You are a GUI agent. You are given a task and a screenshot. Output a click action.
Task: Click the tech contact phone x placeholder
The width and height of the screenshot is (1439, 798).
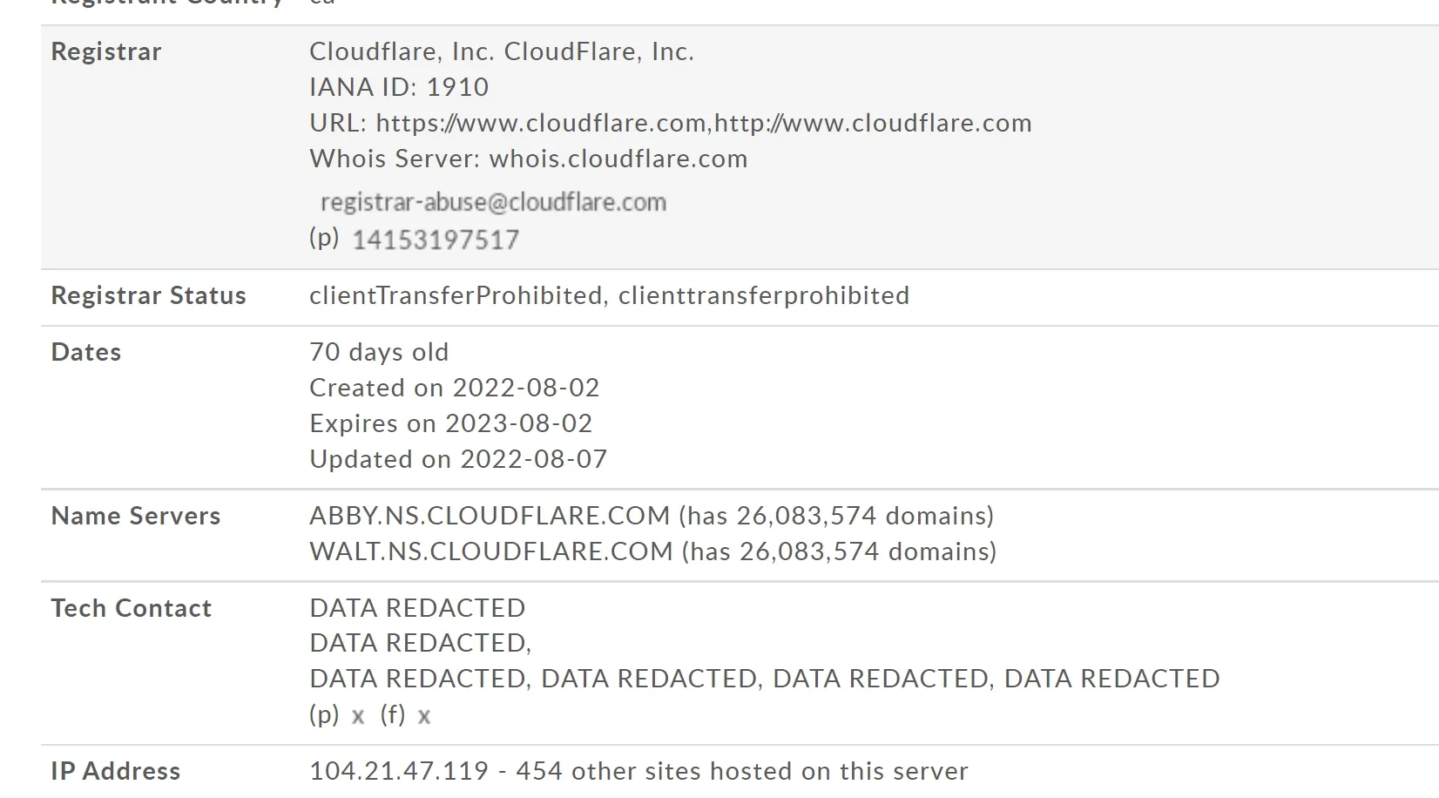357,716
